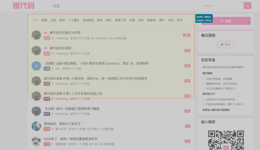260x150 pixels.
Task: Select the 相亲角 category tab
Action: [x=151, y=20]
